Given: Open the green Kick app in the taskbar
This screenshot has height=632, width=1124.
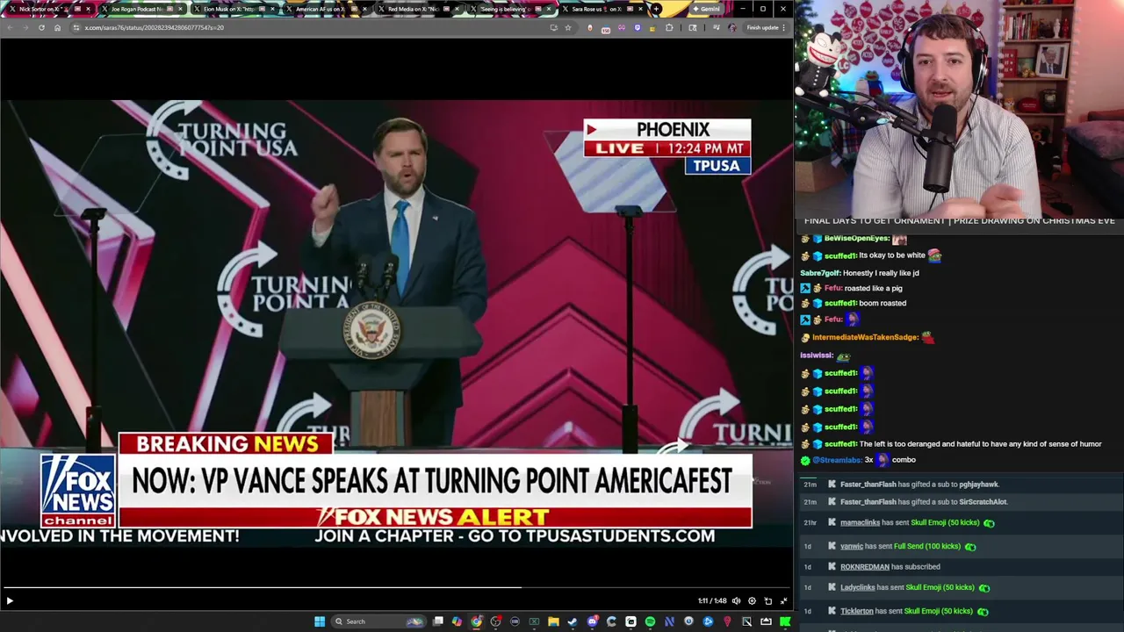Looking at the screenshot, I should pos(785,621).
